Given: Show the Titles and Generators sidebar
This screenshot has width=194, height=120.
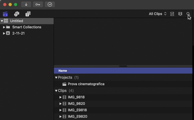Looking at the screenshot, I should pyautogui.click(x=28, y=14).
